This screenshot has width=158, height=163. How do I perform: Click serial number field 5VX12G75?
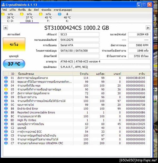pyautogui.click(x=79, y=40)
